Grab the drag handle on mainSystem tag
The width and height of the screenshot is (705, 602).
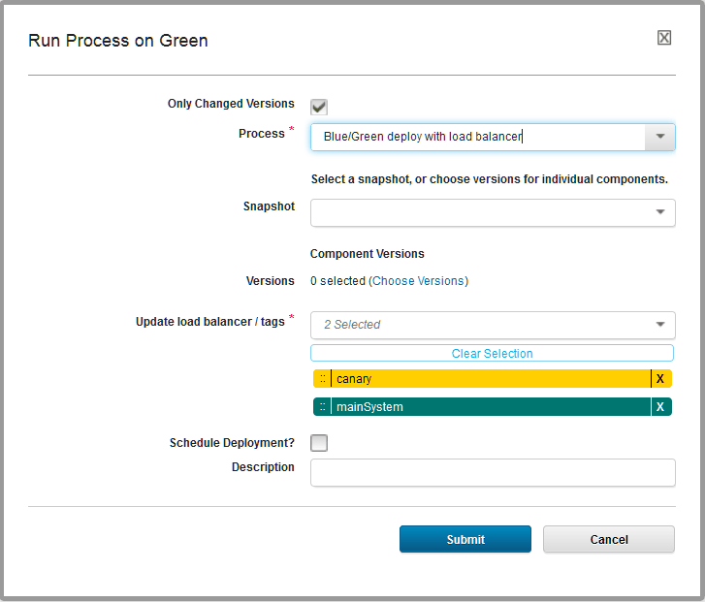pyautogui.click(x=322, y=407)
